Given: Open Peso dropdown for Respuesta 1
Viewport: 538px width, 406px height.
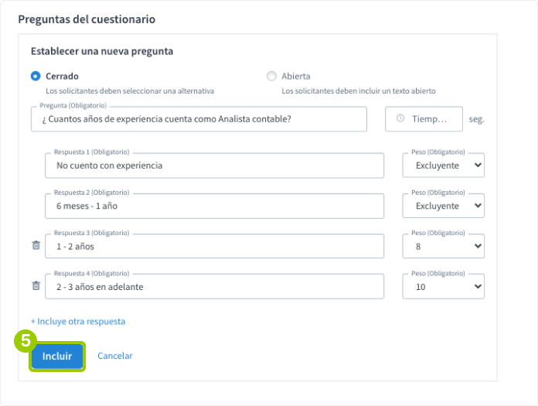Looking at the screenshot, I should pyautogui.click(x=443, y=165).
